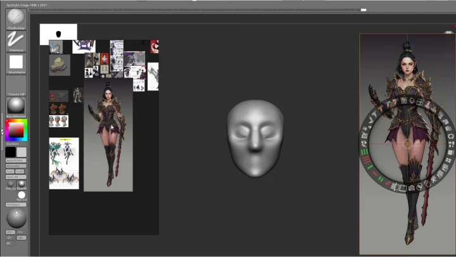Click the green horizontal lines dial icon
The image size is (456, 257).
point(364,152)
